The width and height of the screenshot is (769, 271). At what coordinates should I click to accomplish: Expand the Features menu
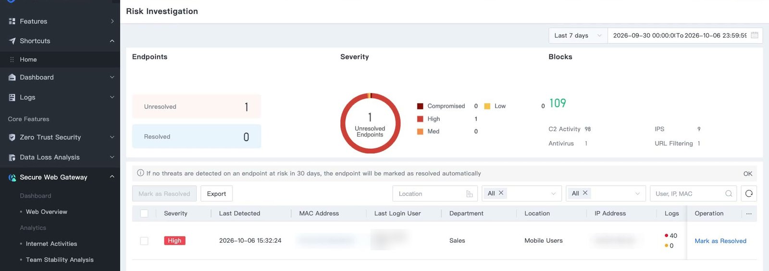pyautogui.click(x=112, y=21)
